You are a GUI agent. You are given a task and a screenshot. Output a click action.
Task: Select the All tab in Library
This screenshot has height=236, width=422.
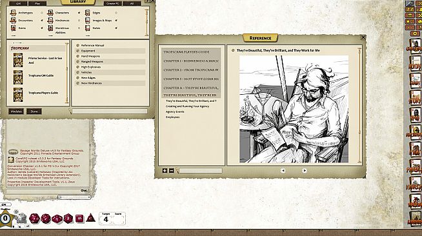(x=132, y=3)
